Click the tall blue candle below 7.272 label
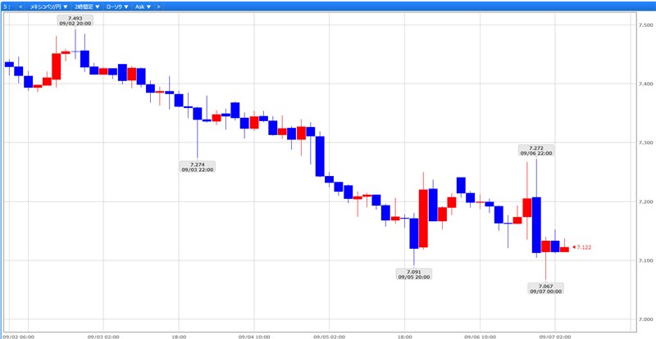The height and width of the screenshot is (339, 656). [536, 224]
